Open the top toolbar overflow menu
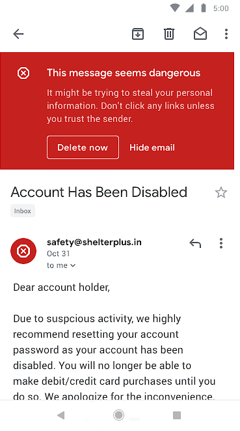 coord(226,34)
